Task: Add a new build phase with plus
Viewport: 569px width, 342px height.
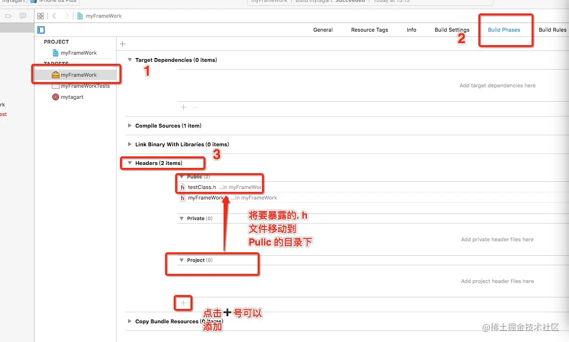Action: (x=123, y=44)
